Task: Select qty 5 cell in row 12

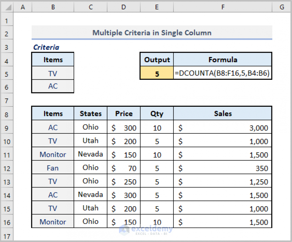Action: 157,167
